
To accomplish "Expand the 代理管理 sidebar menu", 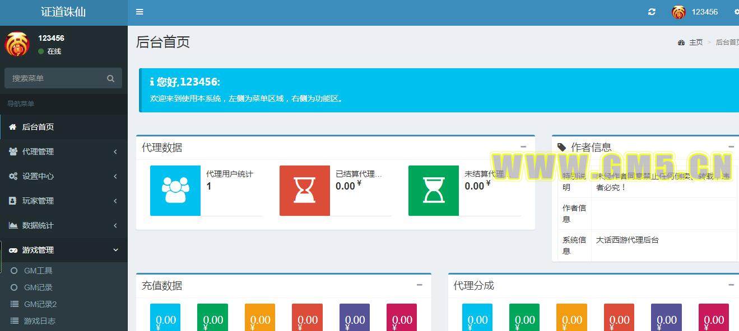I will (63, 152).
